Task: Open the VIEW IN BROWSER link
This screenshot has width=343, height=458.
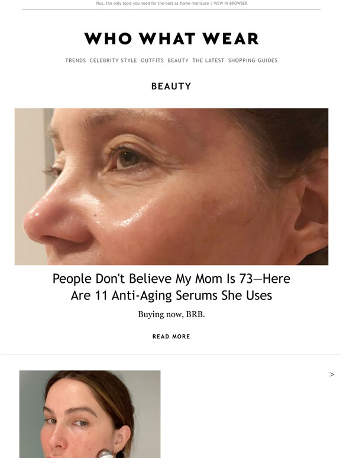Action: (x=230, y=4)
